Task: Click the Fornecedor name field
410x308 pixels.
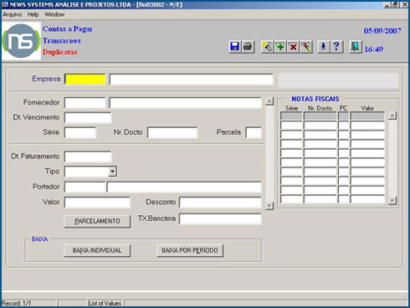Action: pos(185,102)
